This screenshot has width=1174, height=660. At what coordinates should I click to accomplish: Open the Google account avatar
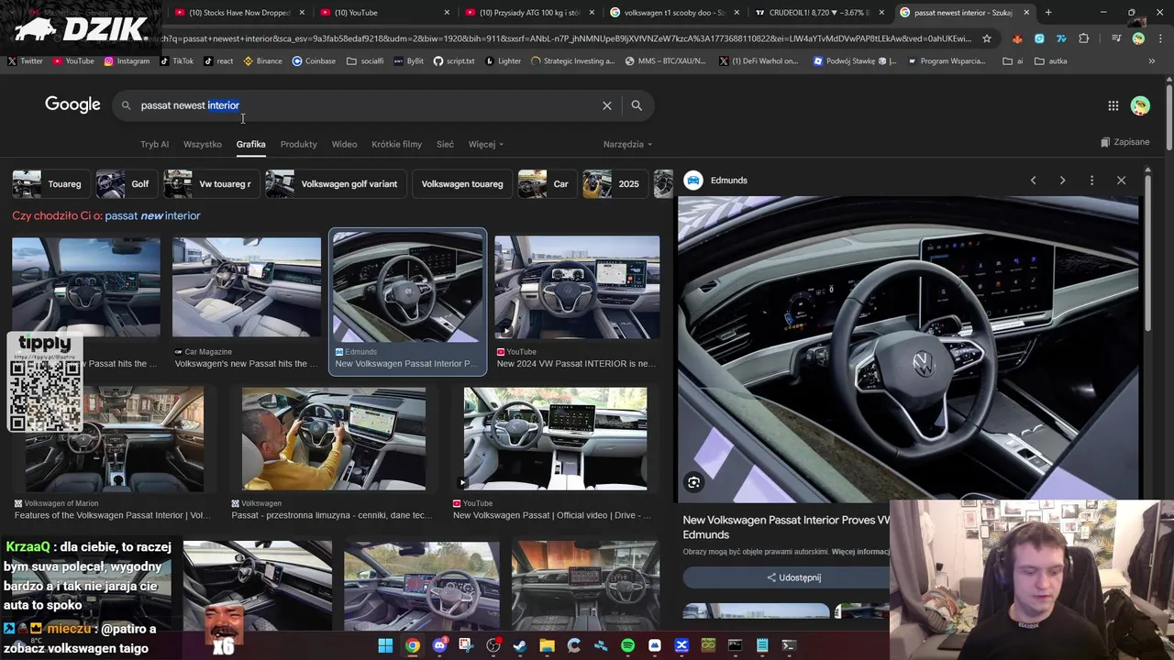point(1140,105)
